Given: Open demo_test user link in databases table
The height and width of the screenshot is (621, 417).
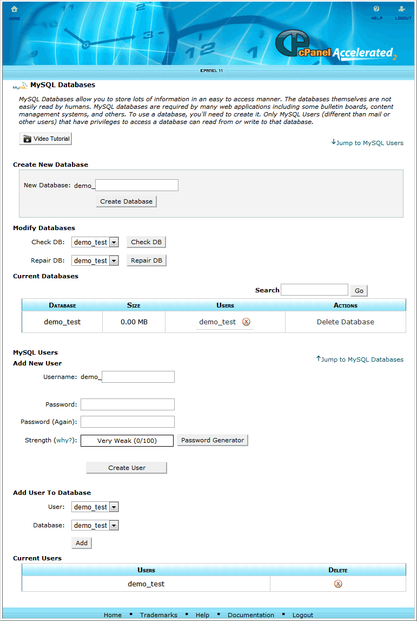Looking at the screenshot, I should [217, 322].
